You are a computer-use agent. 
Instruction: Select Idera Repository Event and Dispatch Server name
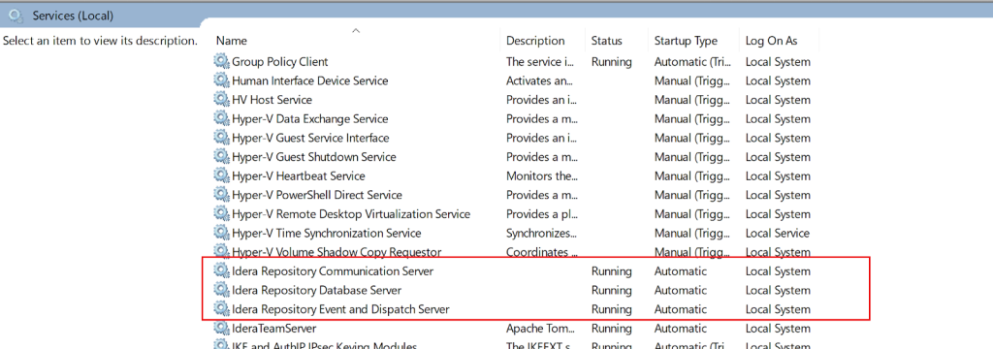[x=340, y=309]
